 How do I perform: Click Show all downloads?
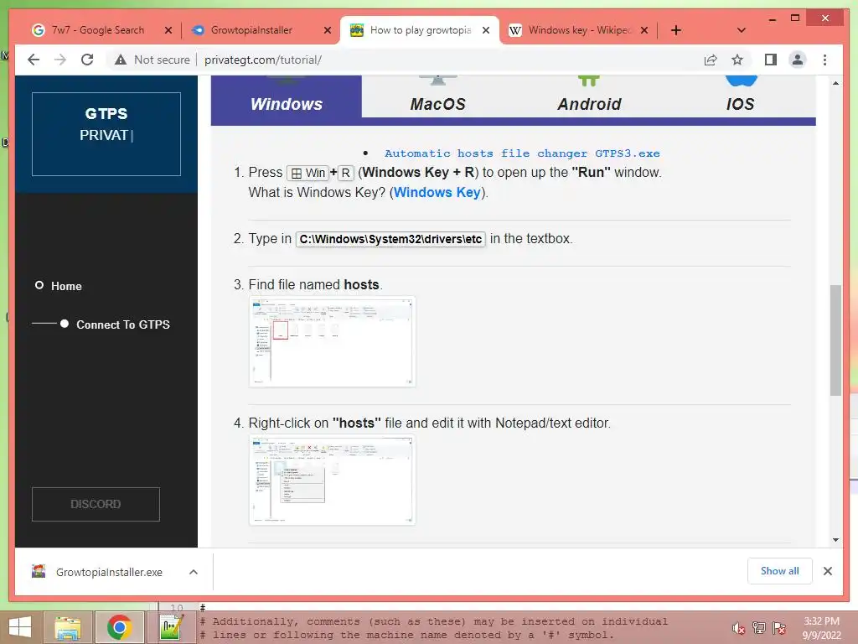coord(780,571)
